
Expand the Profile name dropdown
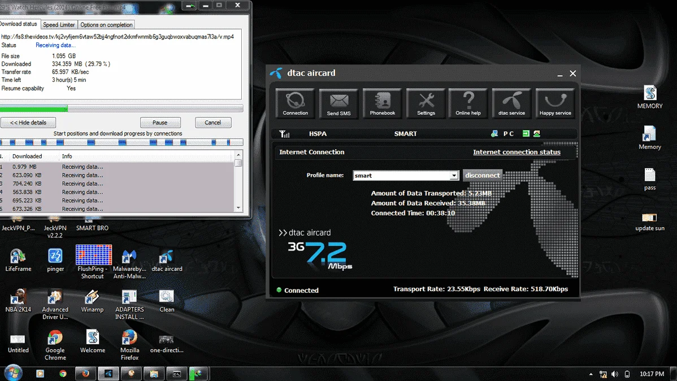tap(454, 175)
